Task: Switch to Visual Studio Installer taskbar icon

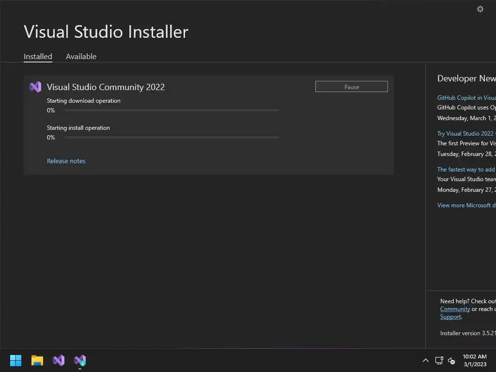Action: [x=80, y=360]
